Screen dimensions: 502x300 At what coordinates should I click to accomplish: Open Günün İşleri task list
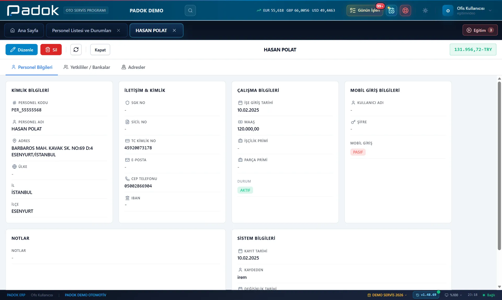point(365,10)
